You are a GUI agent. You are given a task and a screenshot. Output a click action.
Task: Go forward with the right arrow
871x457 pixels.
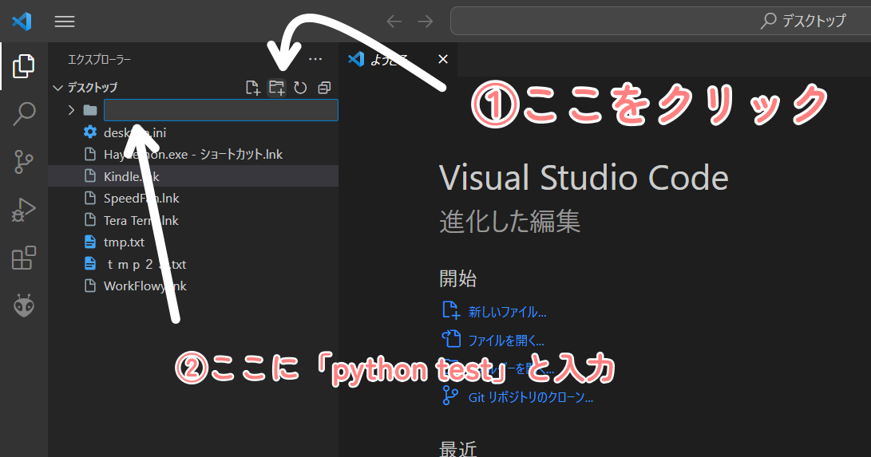pyautogui.click(x=426, y=22)
